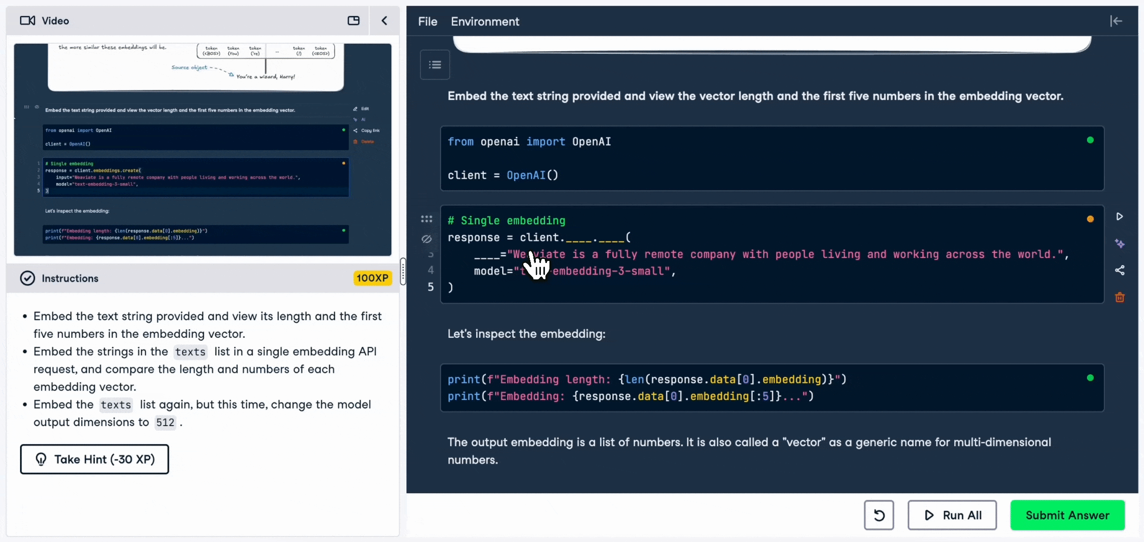
Task: Collapse the exercise panel with top-right arrow
Action: click(1117, 21)
